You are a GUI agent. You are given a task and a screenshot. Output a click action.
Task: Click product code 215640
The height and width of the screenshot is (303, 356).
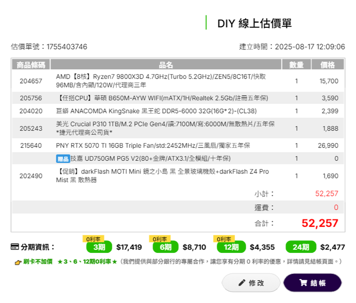point(31,146)
